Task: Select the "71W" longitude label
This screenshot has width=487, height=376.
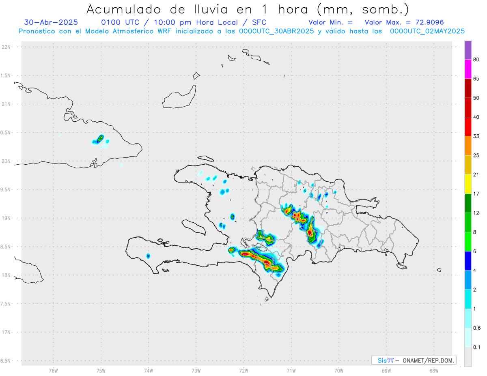Action: pyautogui.click(x=291, y=370)
